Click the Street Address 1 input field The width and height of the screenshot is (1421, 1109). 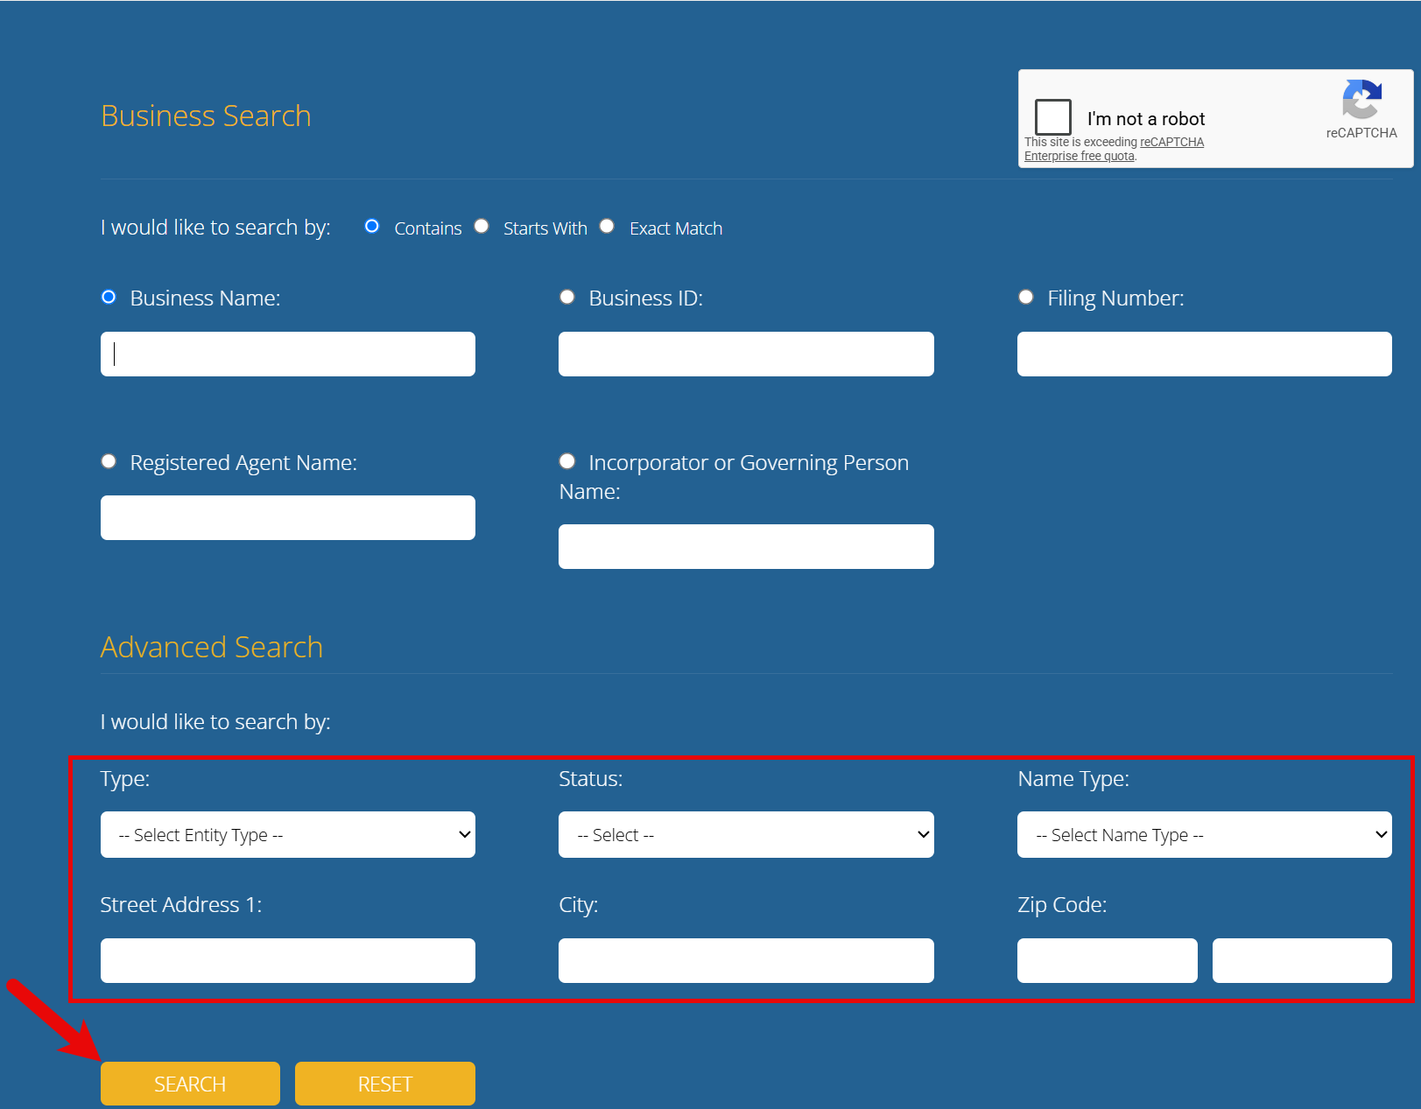click(288, 961)
